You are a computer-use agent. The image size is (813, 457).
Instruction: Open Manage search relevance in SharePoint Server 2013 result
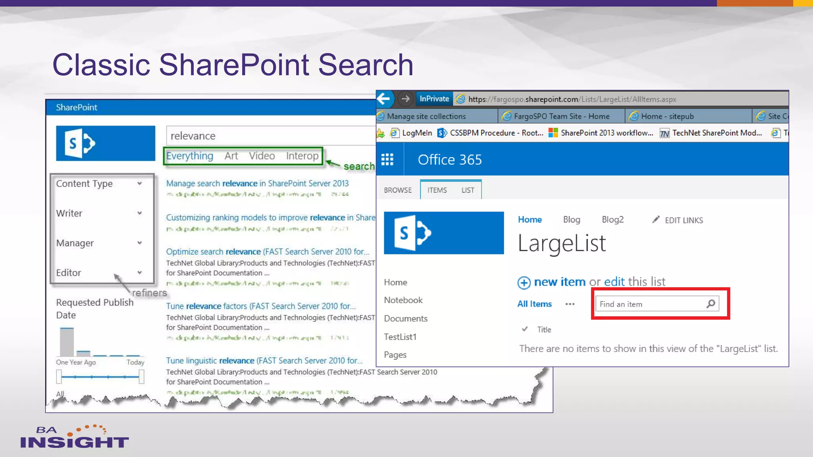coord(257,183)
